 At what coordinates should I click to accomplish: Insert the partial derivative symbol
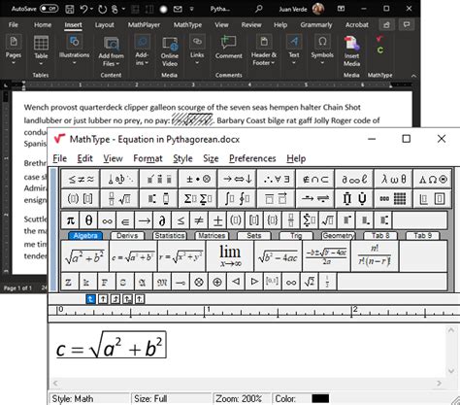click(162, 220)
